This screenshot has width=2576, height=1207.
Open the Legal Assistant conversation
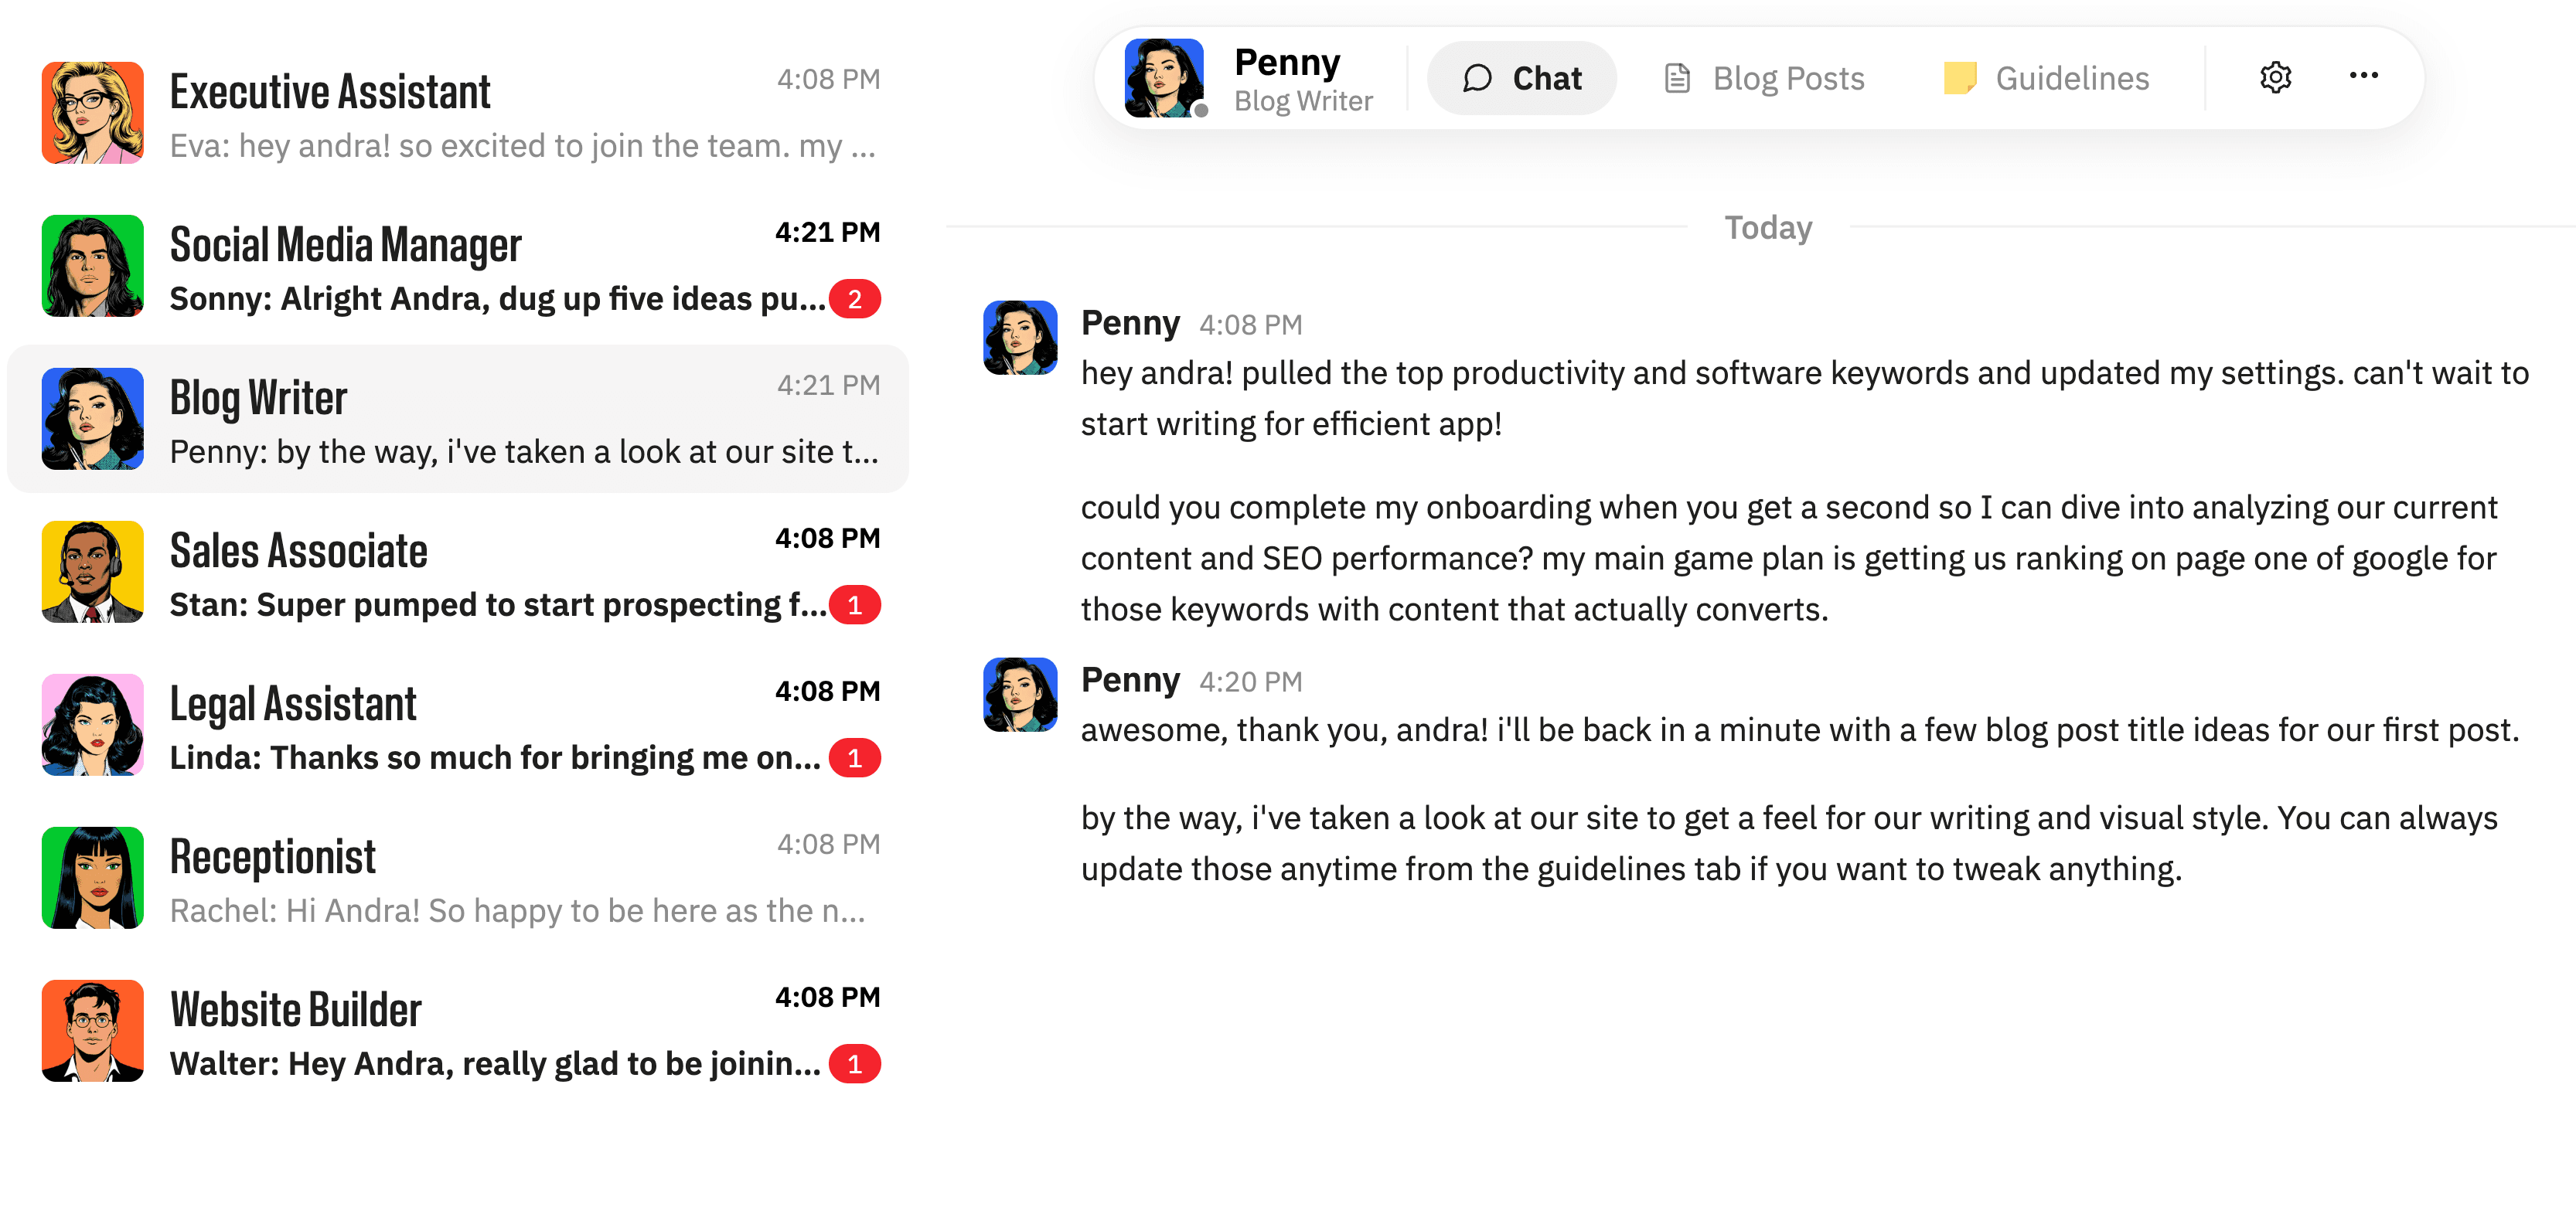458,726
